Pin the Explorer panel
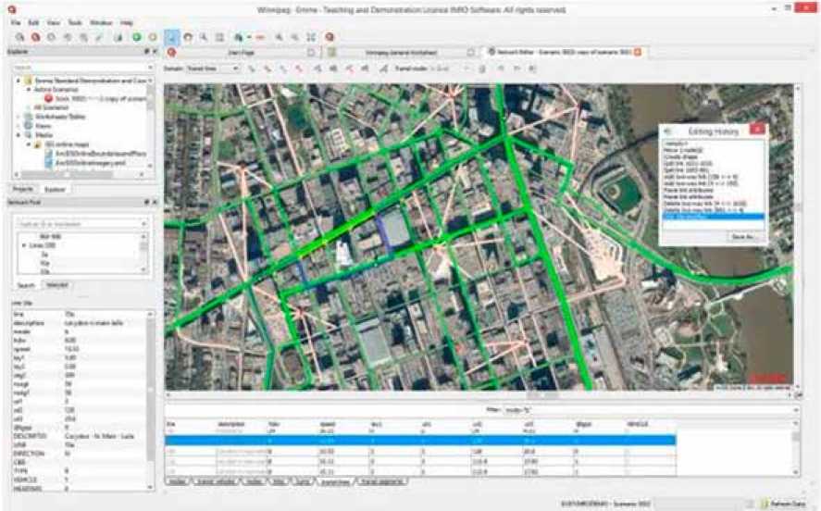The width and height of the screenshot is (821, 511). (x=145, y=52)
